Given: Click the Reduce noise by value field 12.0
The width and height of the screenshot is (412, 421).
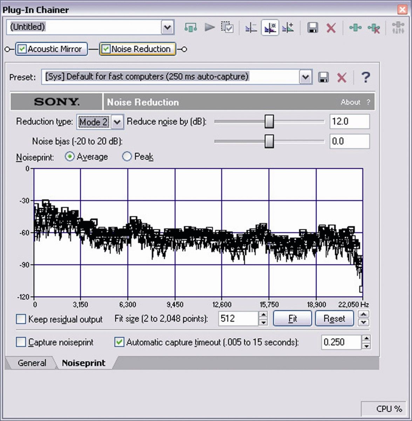Looking at the screenshot, I should pos(349,122).
